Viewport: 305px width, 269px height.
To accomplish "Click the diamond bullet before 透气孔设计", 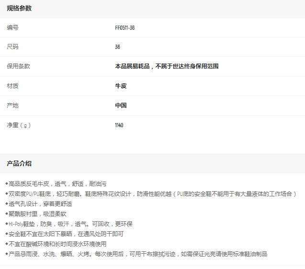I will 7,204.
